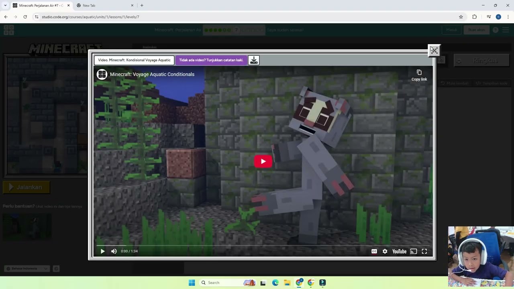Click the Code.org logo in the page header
This screenshot has height=289, width=514.
pos(9,30)
